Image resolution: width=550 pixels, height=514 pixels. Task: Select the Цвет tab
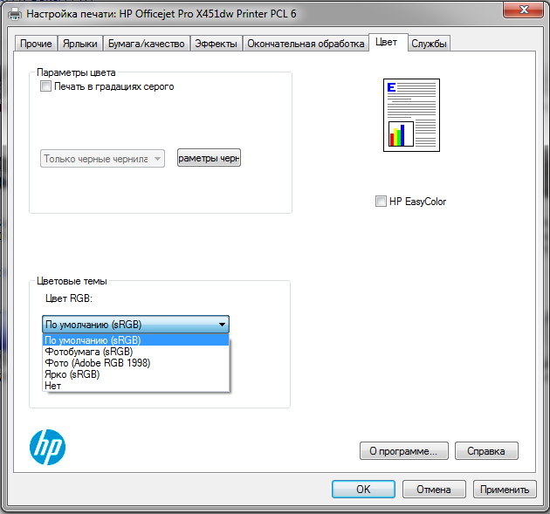click(387, 43)
